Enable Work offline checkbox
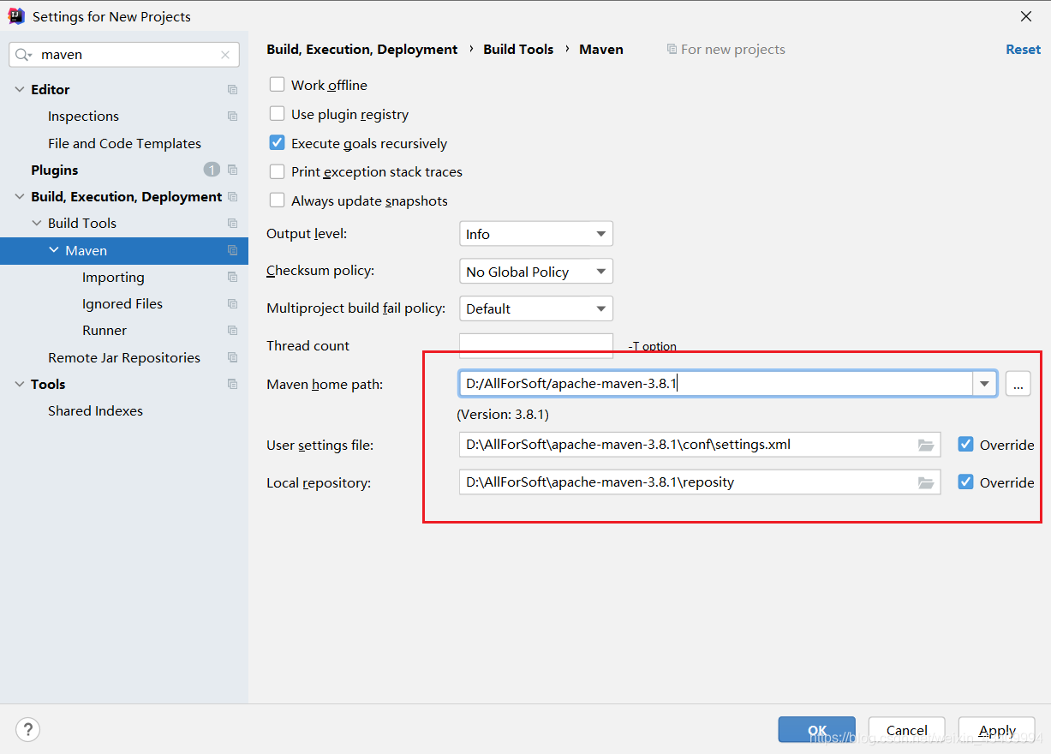Viewport: 1051px width, 754px height. 277,84
